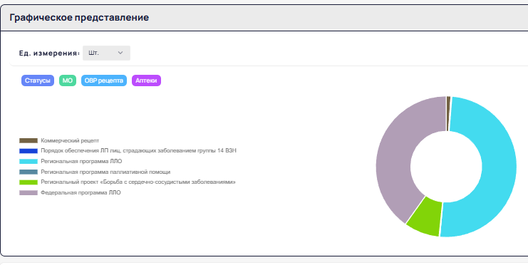528x265 pixels.
Task: Open the Ед. измерения dropdown
Action: coord(106,53)
